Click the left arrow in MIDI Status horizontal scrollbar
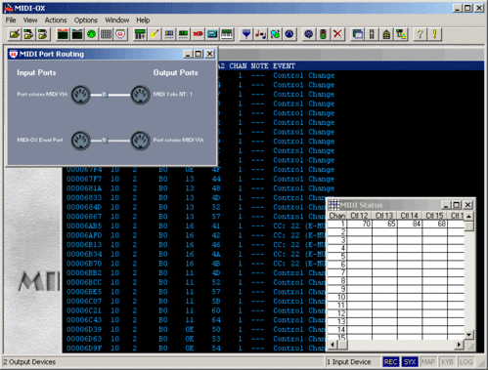488x370 pixels. click(332, 345)
